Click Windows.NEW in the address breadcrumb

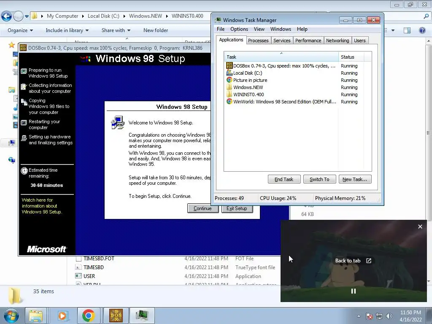[146, 16]
